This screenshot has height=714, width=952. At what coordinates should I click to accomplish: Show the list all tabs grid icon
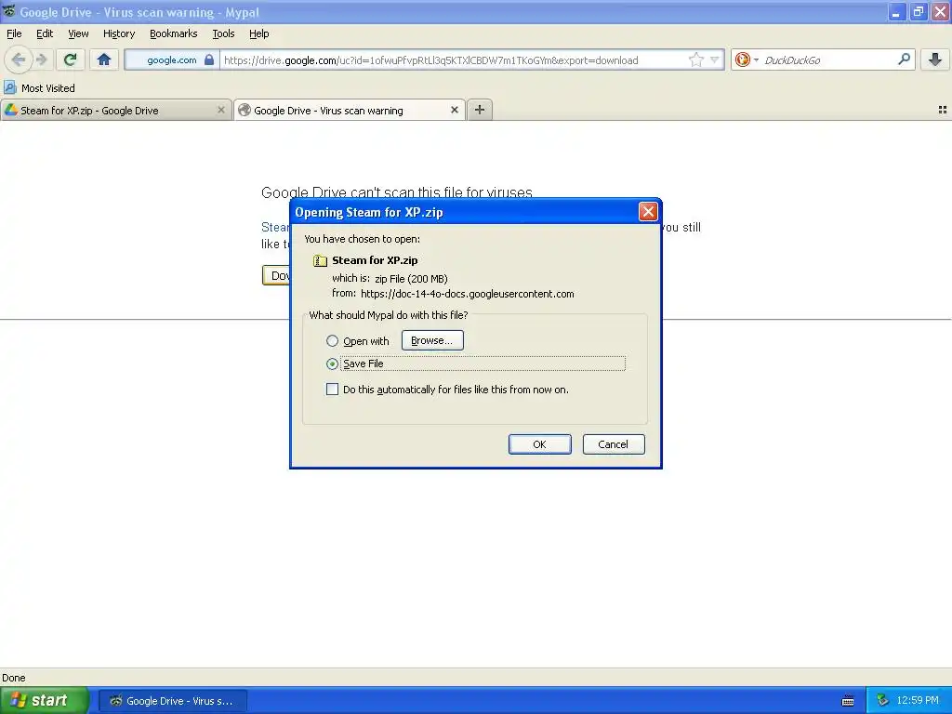[943, 110]
